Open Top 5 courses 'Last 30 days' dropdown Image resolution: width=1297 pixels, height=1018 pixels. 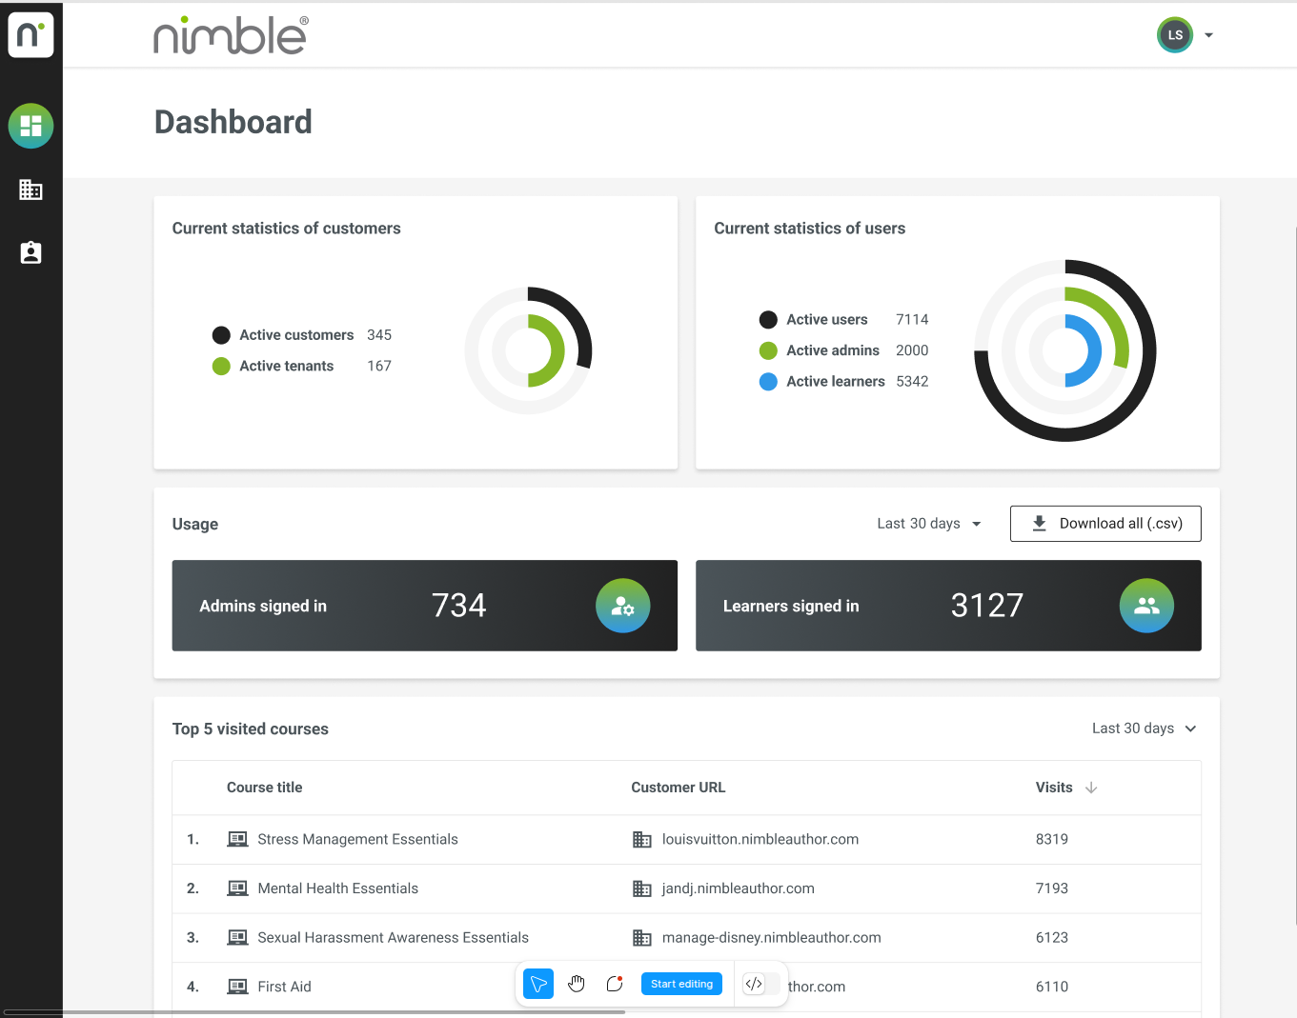[x=1143, y=729]
